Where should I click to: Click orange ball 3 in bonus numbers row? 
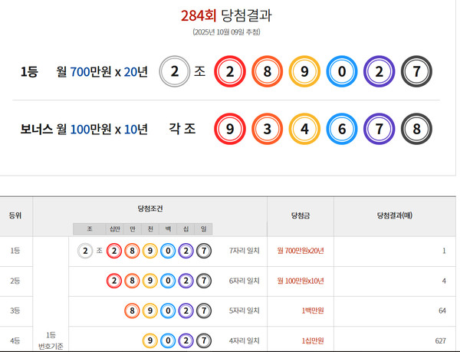[x=267, y=129]
